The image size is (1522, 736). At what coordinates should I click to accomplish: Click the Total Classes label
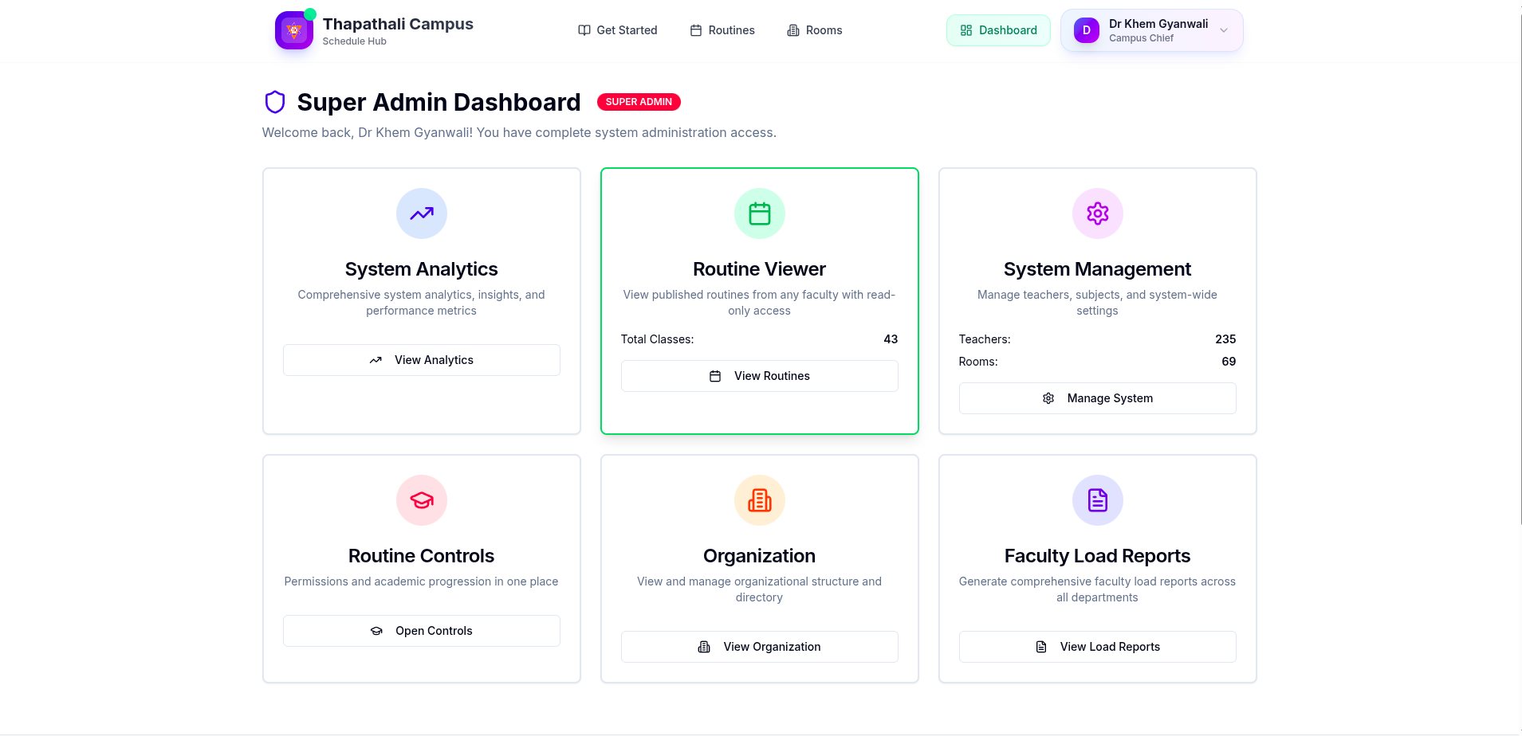pyautogui.click(x=658, y=339)
